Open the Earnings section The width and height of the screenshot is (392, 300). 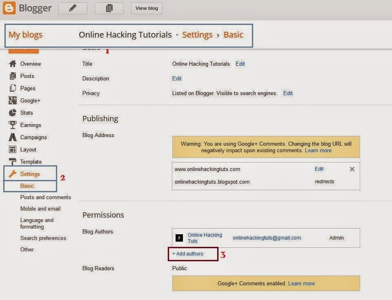[31, 125]
